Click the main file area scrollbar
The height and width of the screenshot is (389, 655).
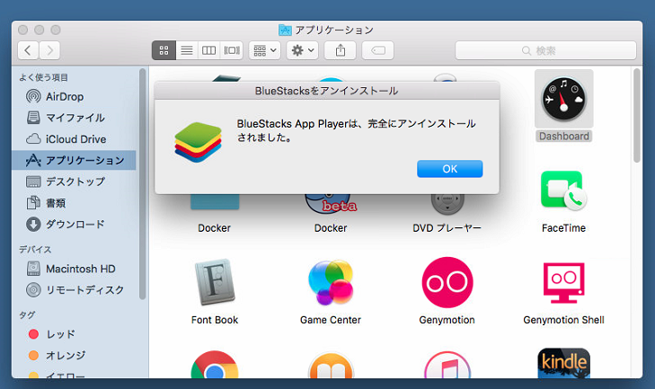click(x=637, y=115)
